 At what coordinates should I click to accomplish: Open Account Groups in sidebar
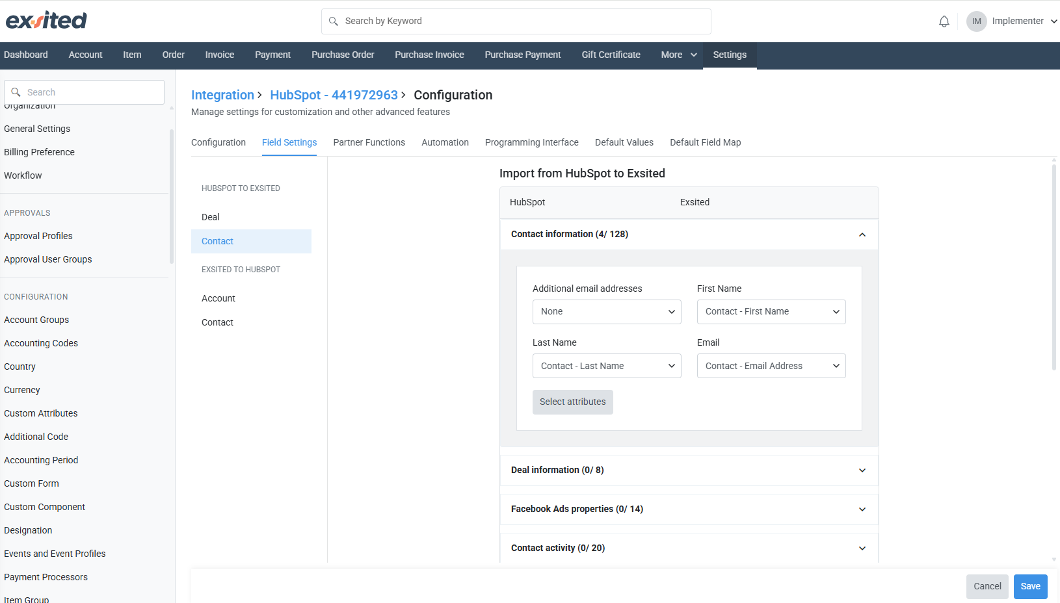pos(36,320)
